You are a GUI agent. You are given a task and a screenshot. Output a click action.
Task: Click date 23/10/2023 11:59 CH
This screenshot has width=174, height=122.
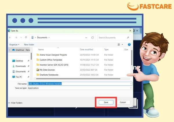pos(89,55)
